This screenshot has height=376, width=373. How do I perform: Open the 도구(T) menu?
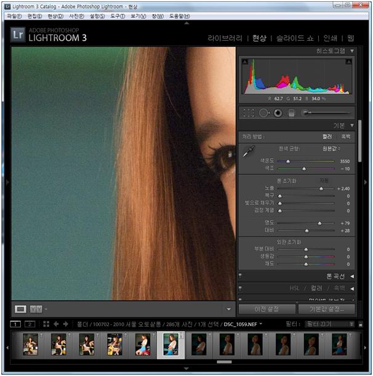118,16
